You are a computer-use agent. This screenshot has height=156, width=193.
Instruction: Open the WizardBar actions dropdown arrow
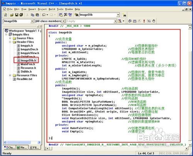click(x=124, y=21)
